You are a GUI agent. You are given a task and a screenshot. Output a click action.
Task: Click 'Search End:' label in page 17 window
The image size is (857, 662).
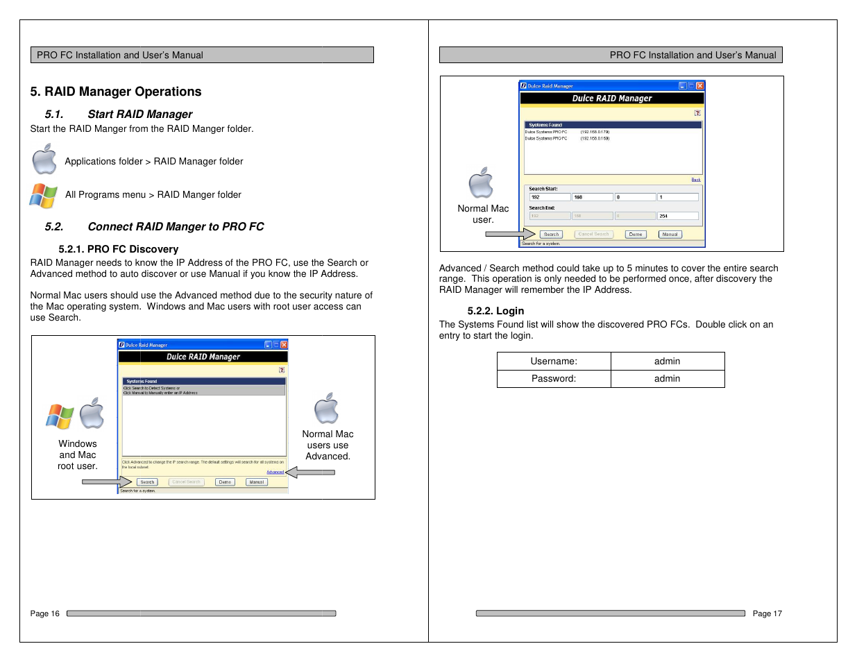point(542,207)
